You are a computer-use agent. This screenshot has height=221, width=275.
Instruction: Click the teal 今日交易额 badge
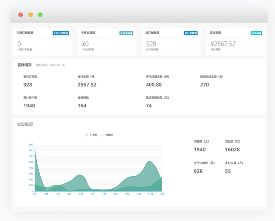(x=126, y=33)
